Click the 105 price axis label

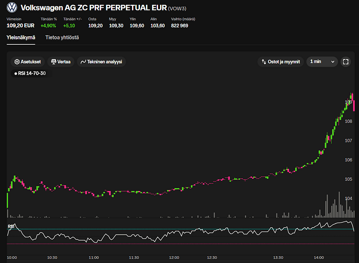tap(348, 179)
